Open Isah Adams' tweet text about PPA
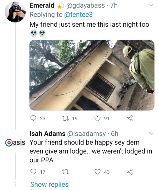 click(x=84, y=151)
